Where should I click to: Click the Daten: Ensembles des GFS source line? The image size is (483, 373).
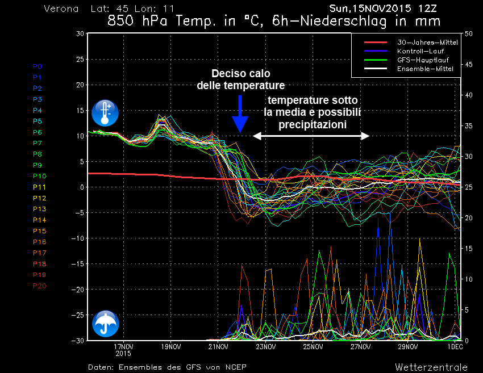[x=167, y=367]
